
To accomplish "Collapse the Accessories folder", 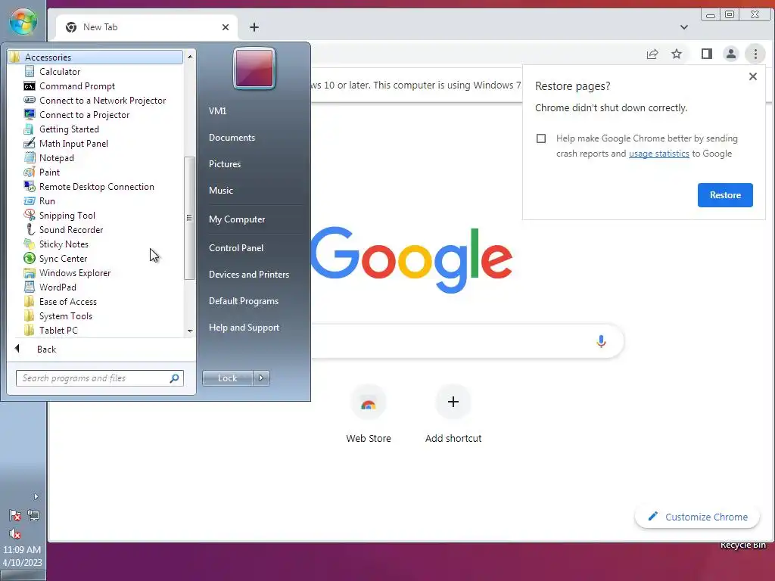I will click(95, 57).
